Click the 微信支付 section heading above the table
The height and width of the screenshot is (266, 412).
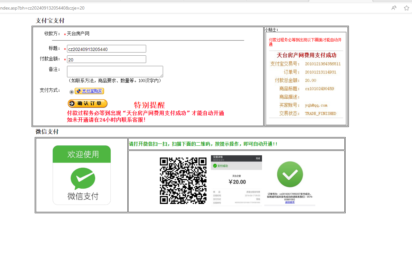47,131
